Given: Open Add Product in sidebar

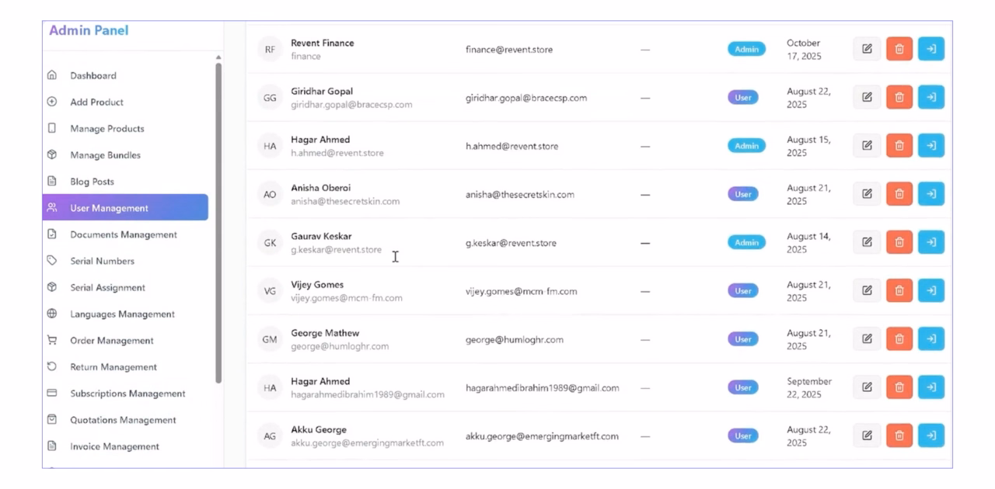Looking at the screenshot, I should click(96, 102).
